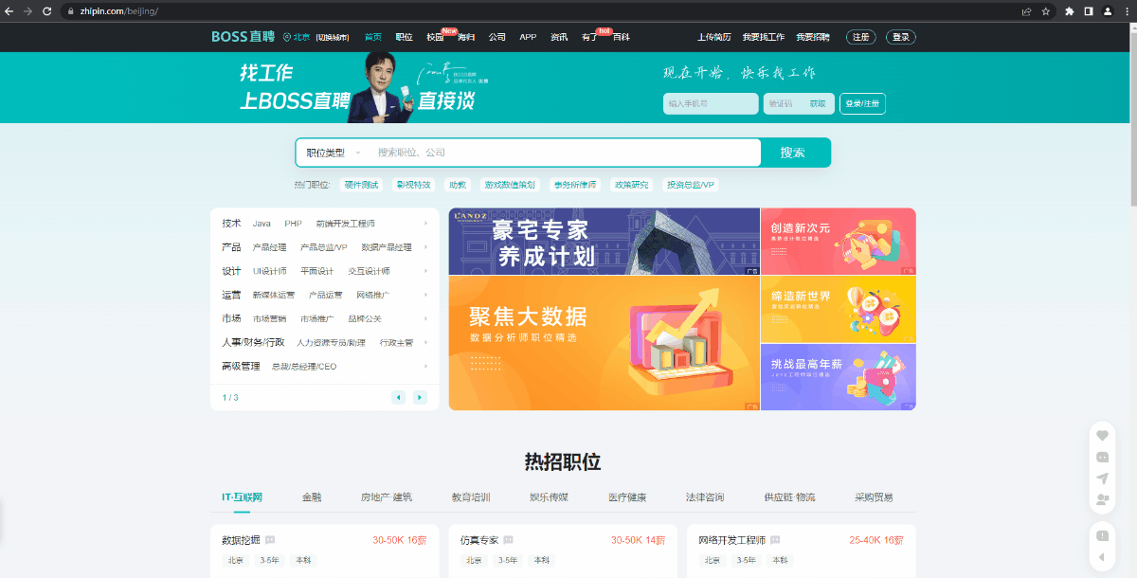This screenshot has width=1137, height=578.
Task: Open the 创造新次元 banner
Action: click(x=839, y=242)
